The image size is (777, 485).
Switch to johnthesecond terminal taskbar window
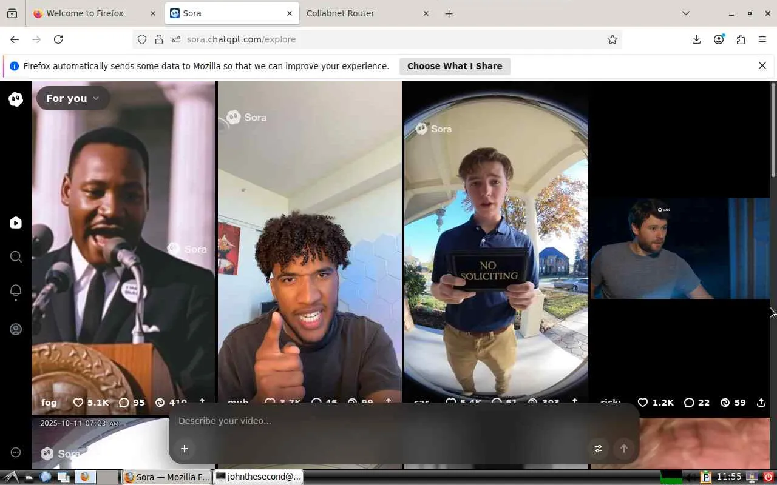pyautogui.click(x=259, y=477)
